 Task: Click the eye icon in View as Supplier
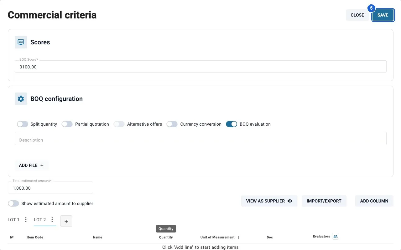click(290, 201)
